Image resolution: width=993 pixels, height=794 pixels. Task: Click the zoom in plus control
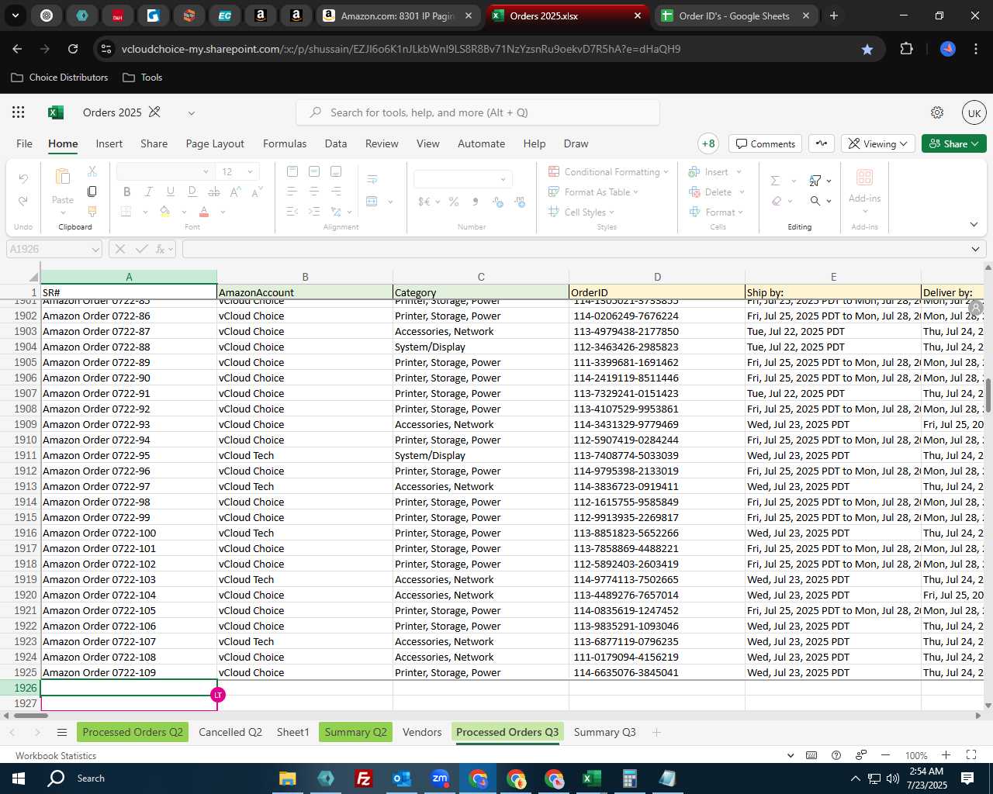point(946,755)
